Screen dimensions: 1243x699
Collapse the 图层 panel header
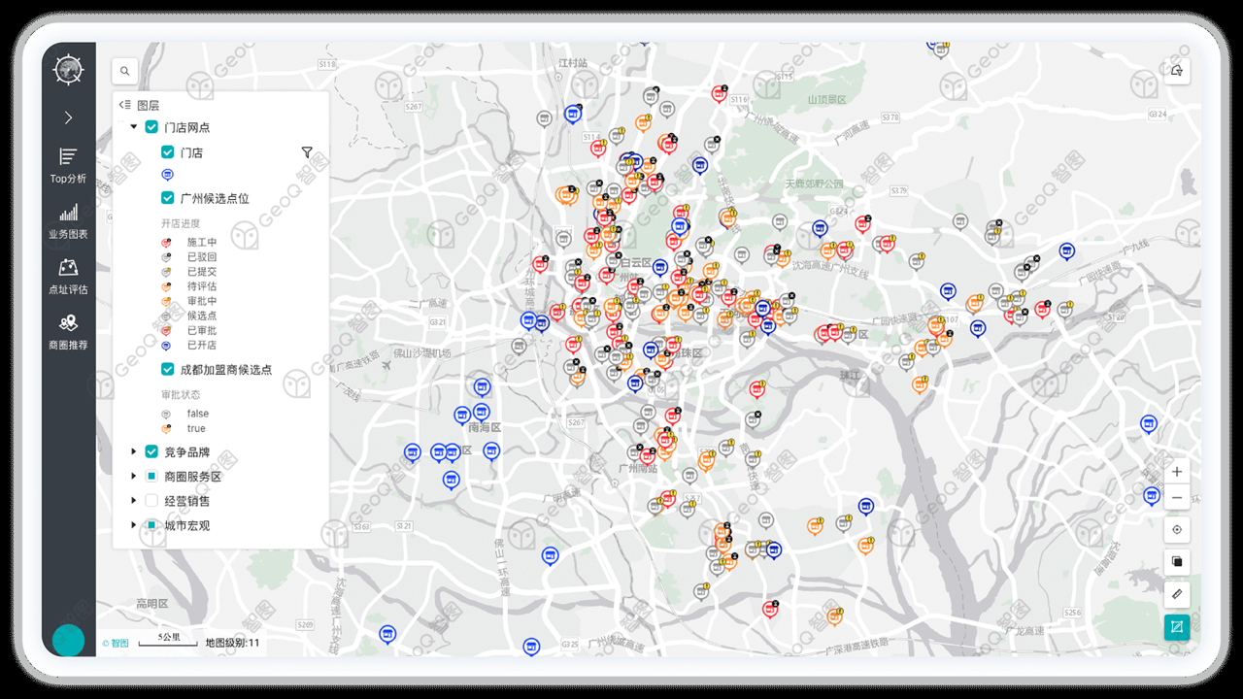tap(124, 105)
